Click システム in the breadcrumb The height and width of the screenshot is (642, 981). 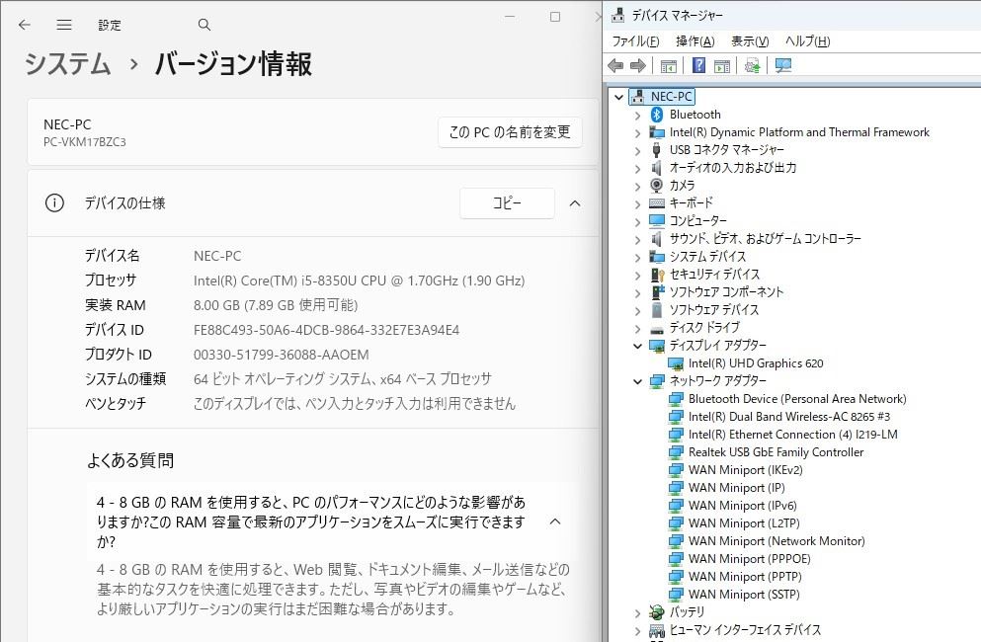pos(67,64)
